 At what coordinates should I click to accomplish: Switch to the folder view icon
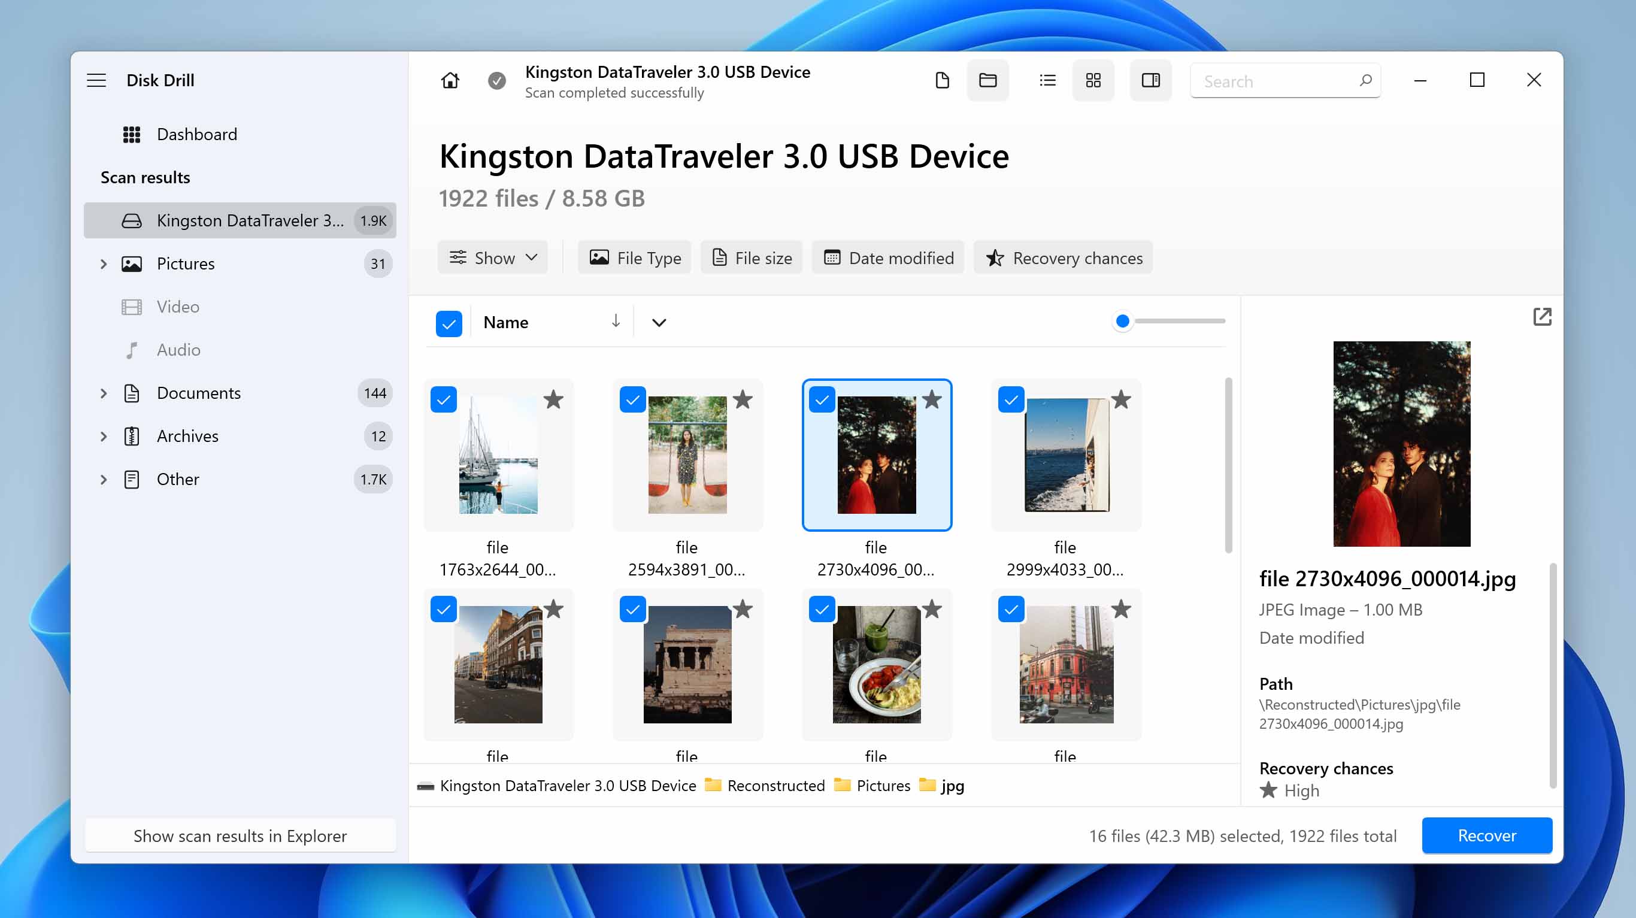pos(987,81)
